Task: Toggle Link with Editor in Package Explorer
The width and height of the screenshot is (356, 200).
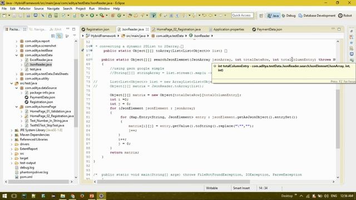Action: (x=59, y=36)
